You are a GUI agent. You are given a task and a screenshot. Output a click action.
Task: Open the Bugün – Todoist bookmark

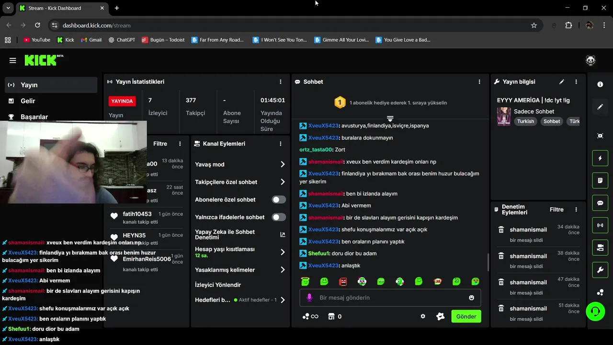pos(163,40)
